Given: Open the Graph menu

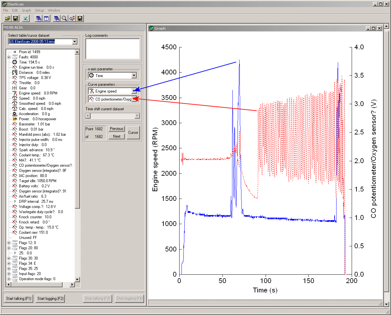Looking at the screenshot, I should click(x=26, y=10).
